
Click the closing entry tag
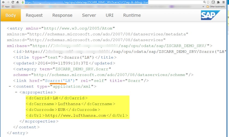(x=17, y=133)
